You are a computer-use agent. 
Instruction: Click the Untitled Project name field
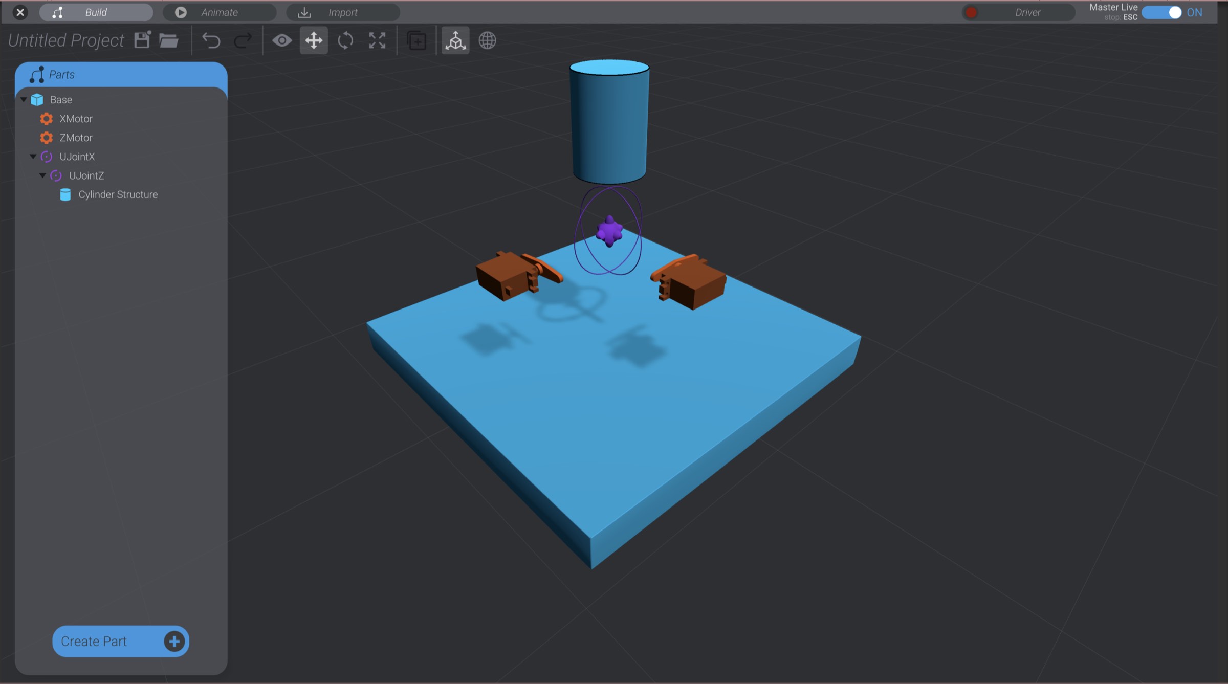coord(65,40)
